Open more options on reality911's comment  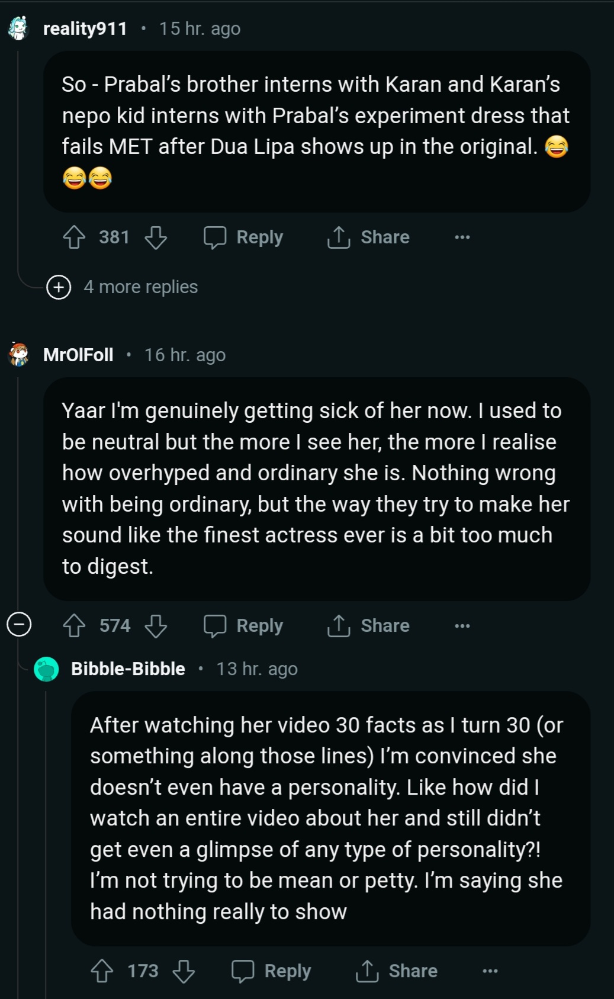(462, 237)
